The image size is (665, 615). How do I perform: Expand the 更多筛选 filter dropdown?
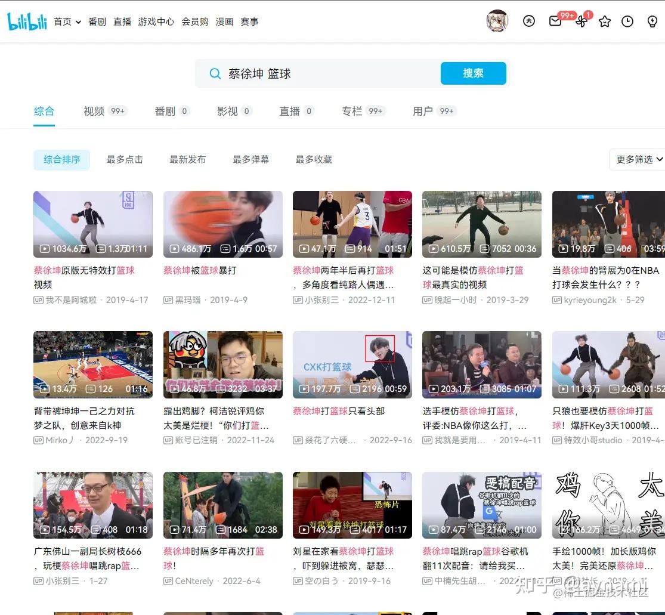638,159
